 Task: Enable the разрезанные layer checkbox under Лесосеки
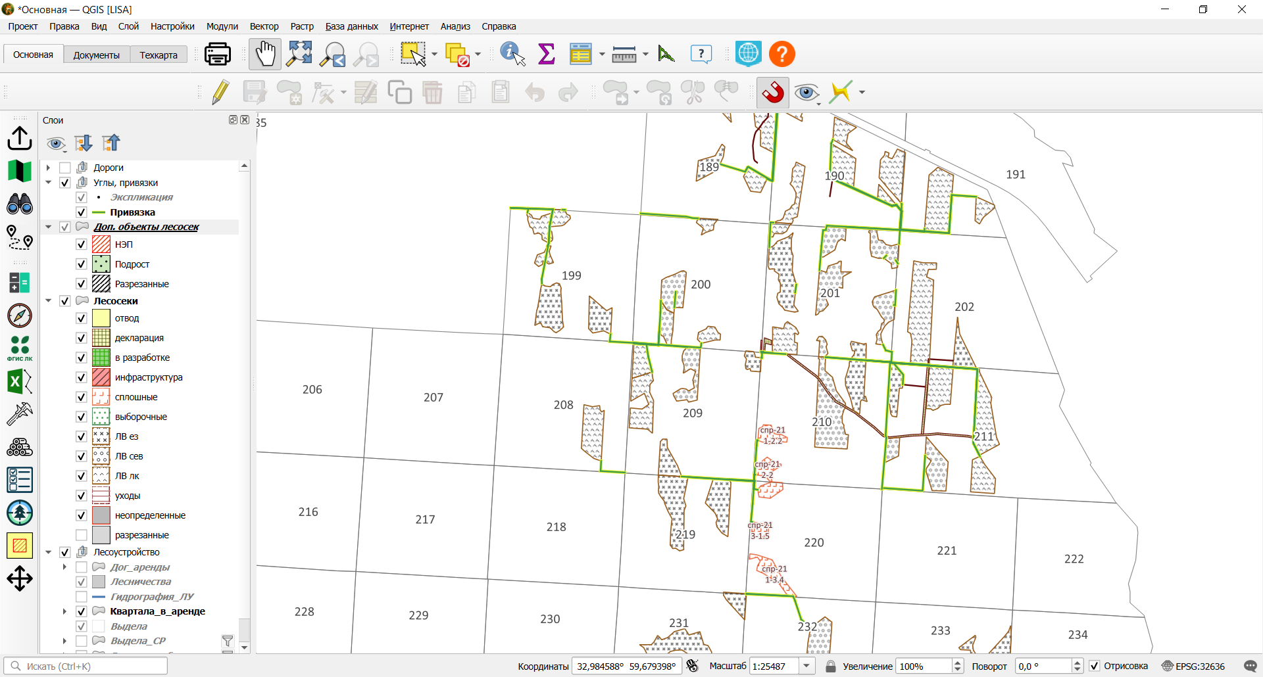coord(82,535)
